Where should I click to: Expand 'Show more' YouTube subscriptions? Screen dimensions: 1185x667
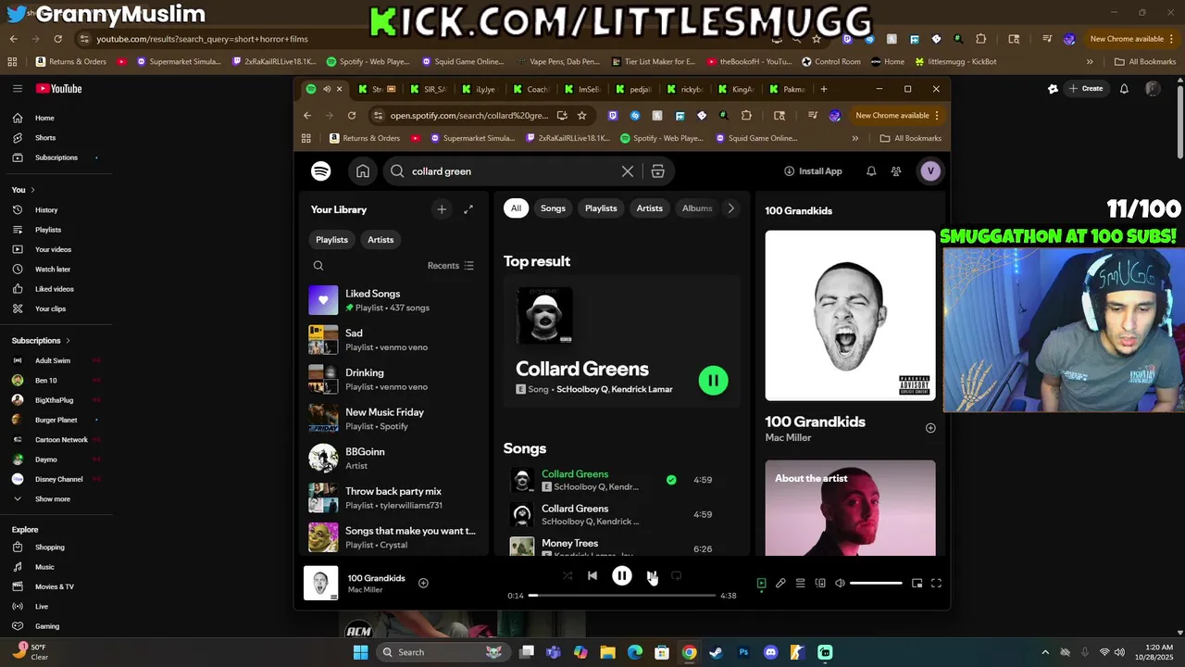tap(55, 499)
